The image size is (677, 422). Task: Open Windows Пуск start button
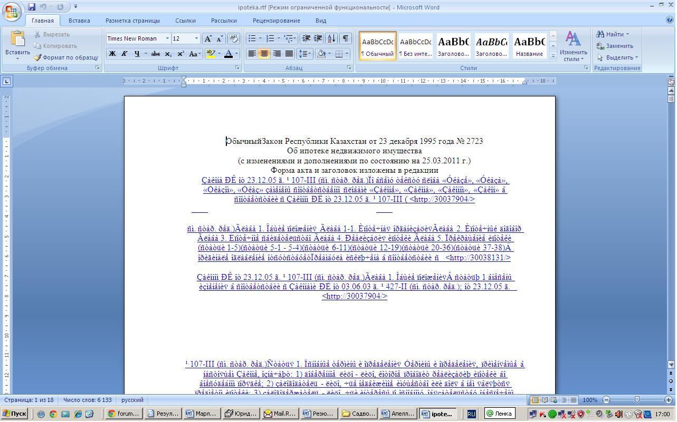pos(14,414)
